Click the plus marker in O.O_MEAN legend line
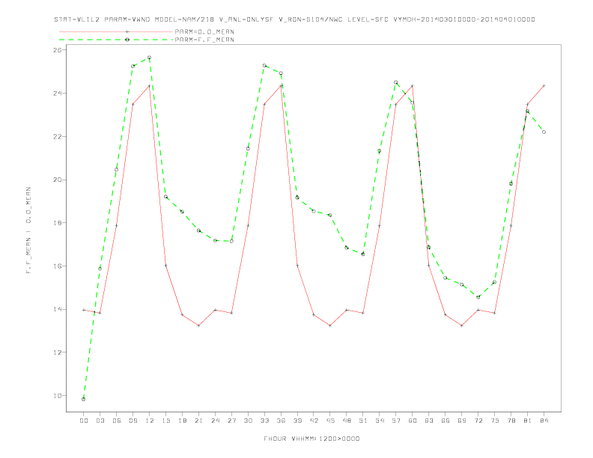Image resolution: width=593 pixels, height=458 pixels. (127, 31)
